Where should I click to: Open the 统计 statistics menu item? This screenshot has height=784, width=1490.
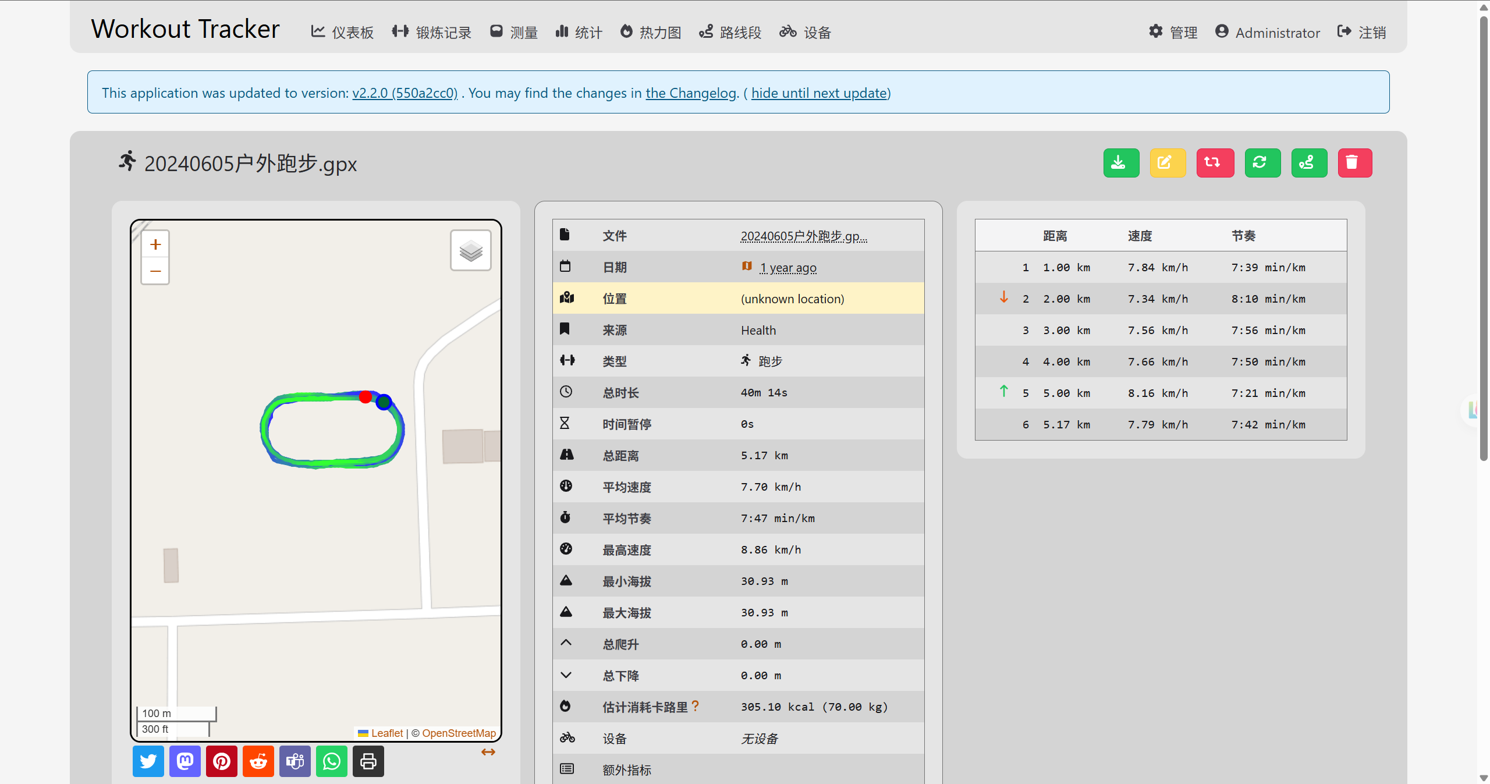(579, 33)
